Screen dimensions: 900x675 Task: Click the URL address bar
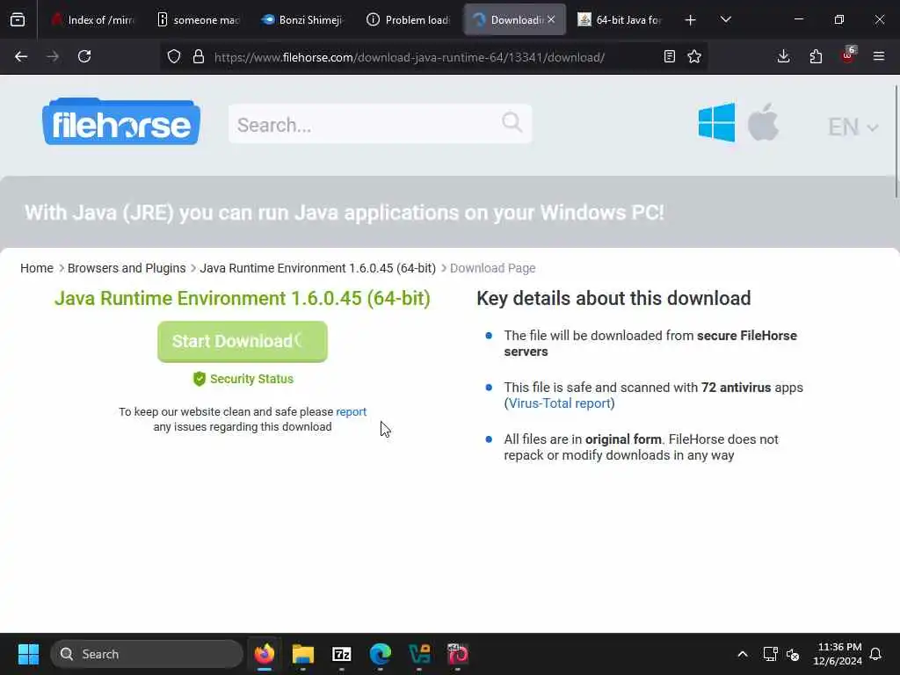pyautogui.click(x=409, y=57)
